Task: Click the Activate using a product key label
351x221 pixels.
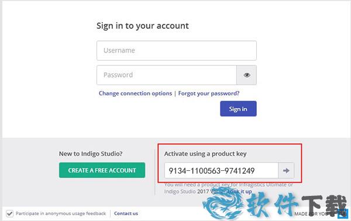Action: (x=205, y=154)
